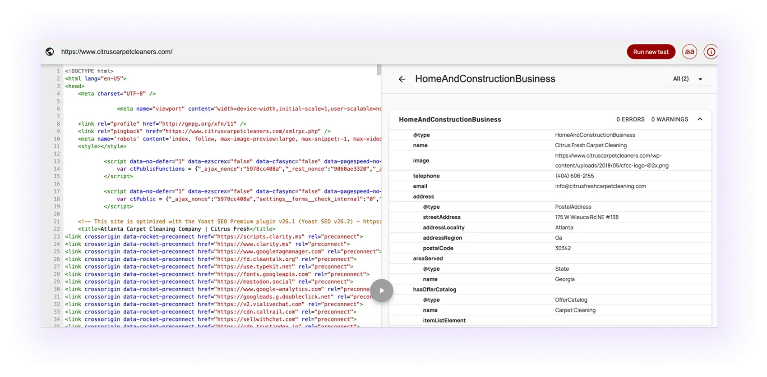Click the streetAddress property label
767x377 pixels.
coord(441,218)
